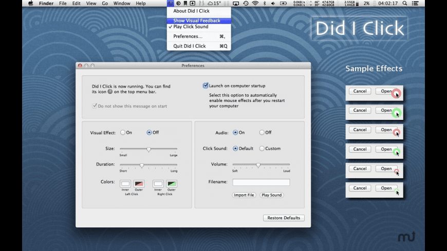Open the Wi-Fi menu bar icon
This screenshot has width=447, height=251.
tap(255, 4)
